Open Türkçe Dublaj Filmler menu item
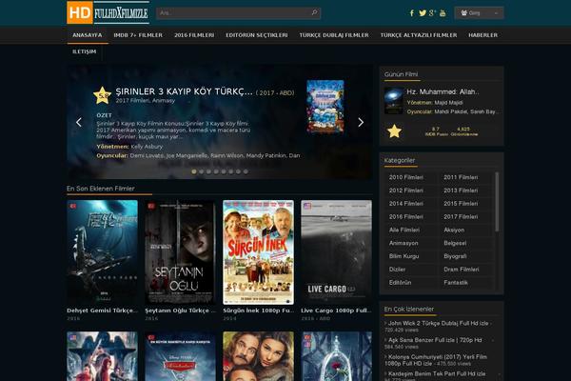 334,35
